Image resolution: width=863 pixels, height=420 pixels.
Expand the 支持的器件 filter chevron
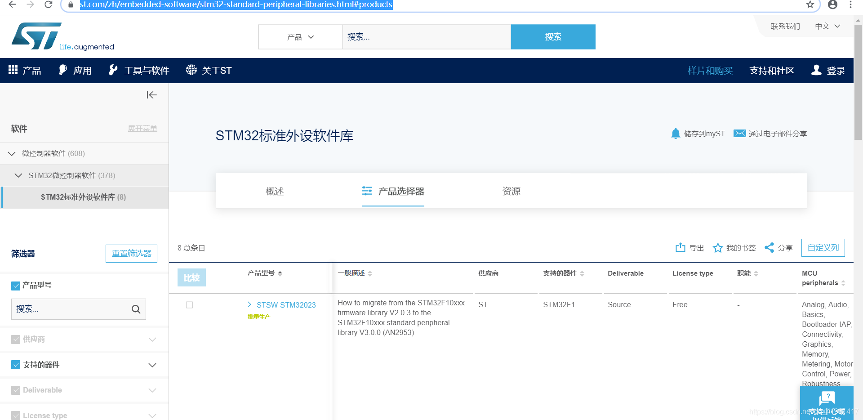click(x=152, y=365)
